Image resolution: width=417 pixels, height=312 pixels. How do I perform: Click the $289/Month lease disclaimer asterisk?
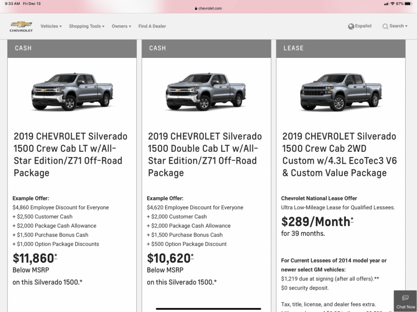(352, 219)
